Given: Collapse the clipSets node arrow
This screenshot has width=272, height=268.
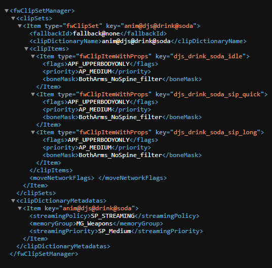Looking at the screenshot, I should pyautogui.click(x=13, y=18).
